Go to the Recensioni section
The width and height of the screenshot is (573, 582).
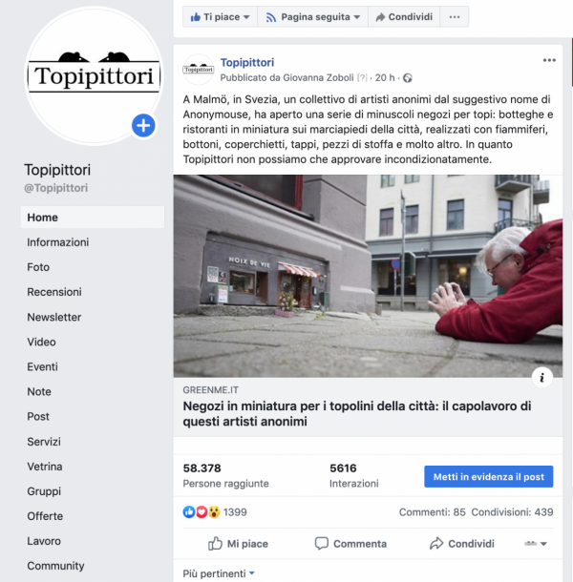54,292
